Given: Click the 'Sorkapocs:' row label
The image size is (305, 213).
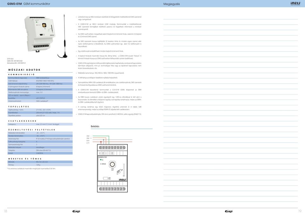Looking at the screenshot, I should (x=12, y=124).
